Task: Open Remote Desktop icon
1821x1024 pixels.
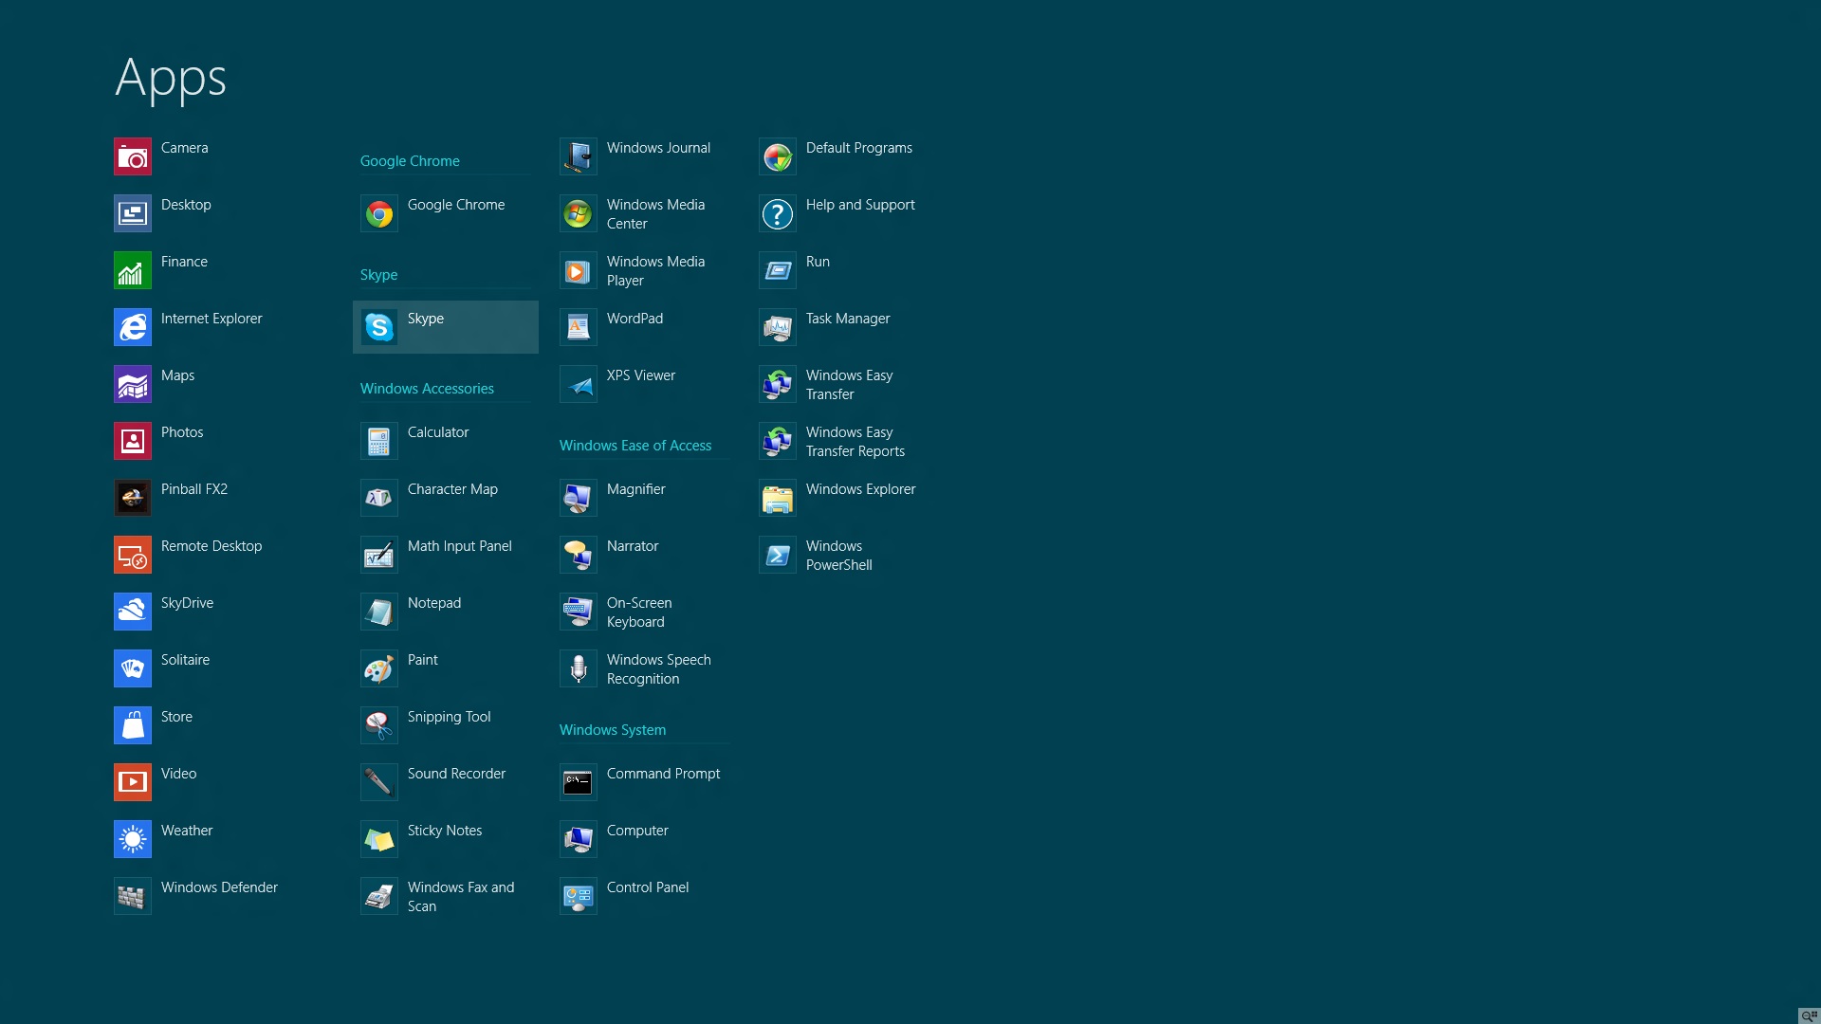Action: point(133,555)
